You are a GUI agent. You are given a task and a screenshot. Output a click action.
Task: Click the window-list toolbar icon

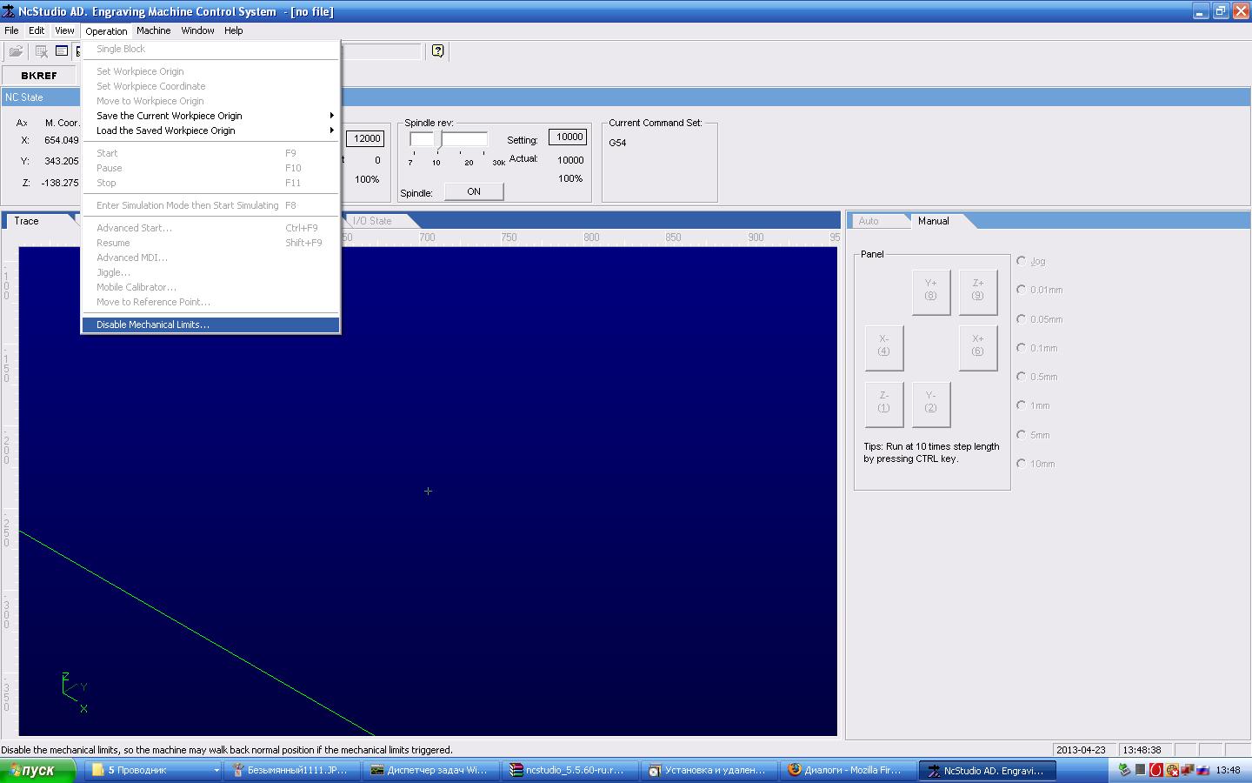coord(62,51)
